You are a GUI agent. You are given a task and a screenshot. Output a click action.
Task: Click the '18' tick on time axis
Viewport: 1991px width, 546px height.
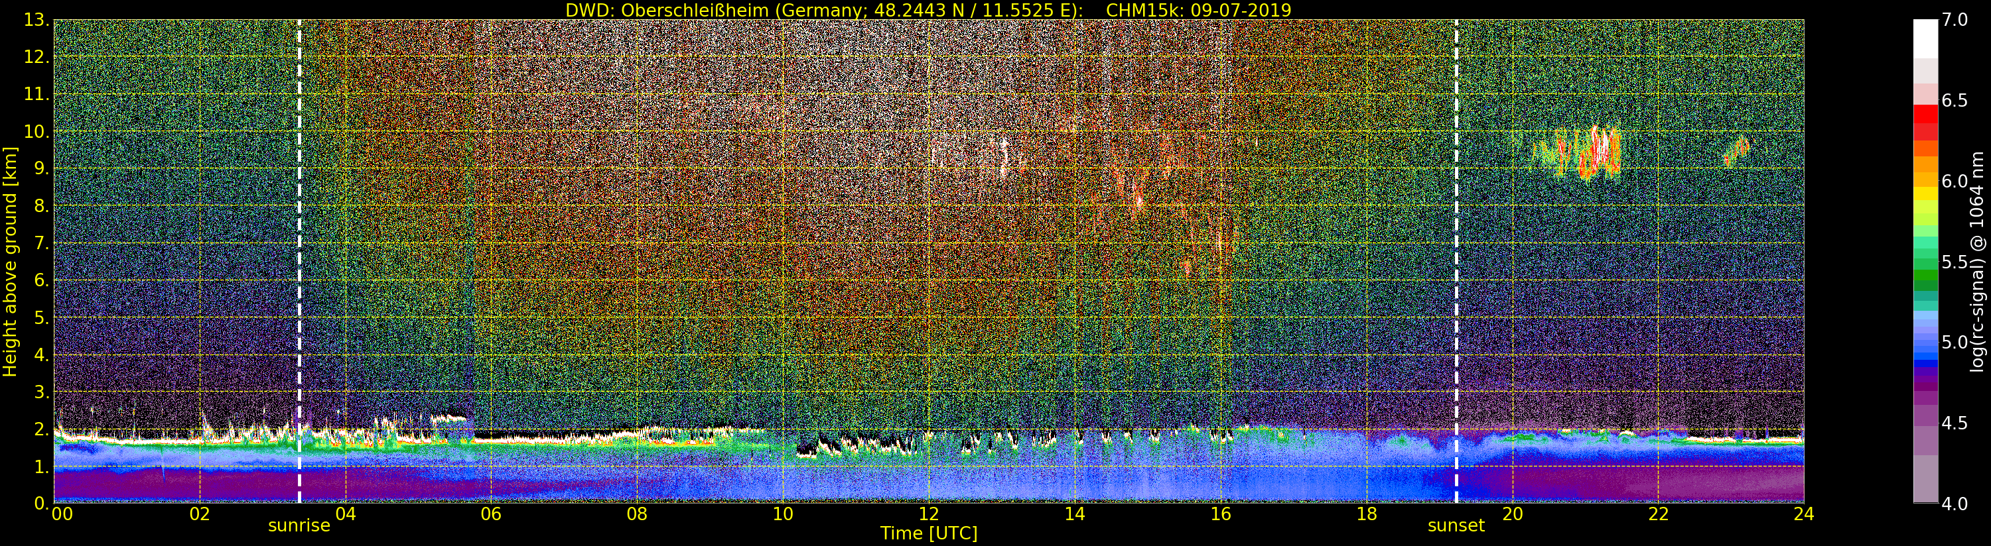pyautogui.click(x=1367, y=514)
